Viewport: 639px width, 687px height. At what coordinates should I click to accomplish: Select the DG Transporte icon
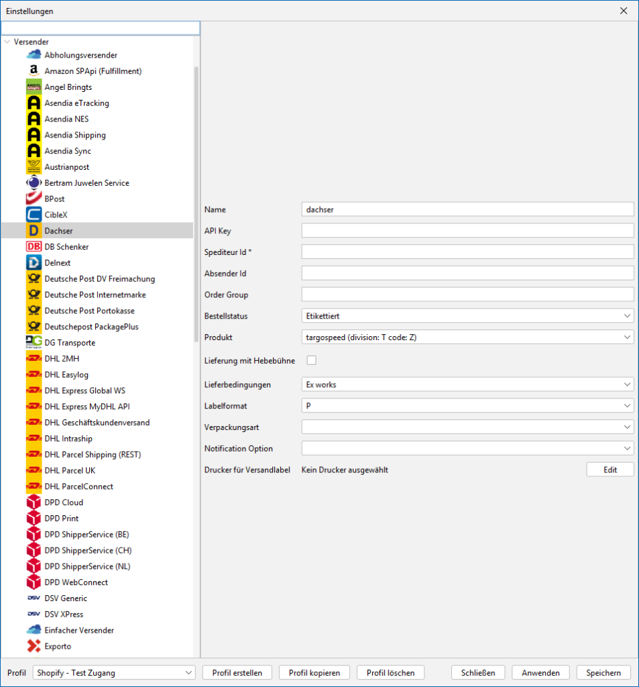pos(34,343)
